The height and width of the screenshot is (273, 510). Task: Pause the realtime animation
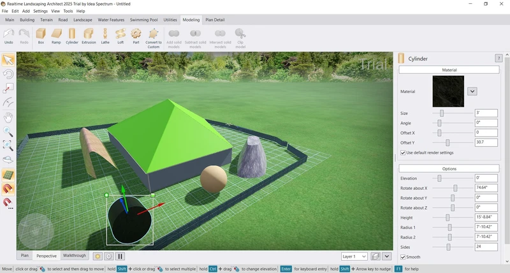[120, 256]
